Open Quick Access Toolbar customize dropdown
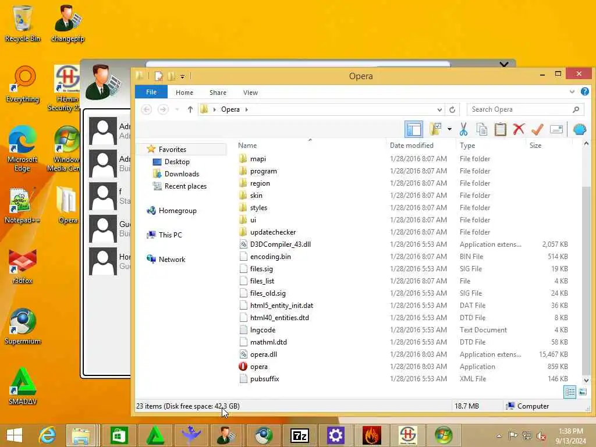 [x=182, y=76]
